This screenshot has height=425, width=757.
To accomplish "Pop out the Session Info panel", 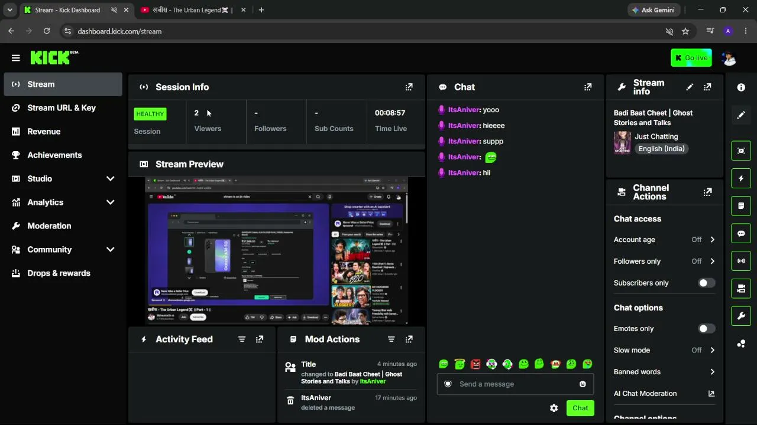I will [409, 87].
